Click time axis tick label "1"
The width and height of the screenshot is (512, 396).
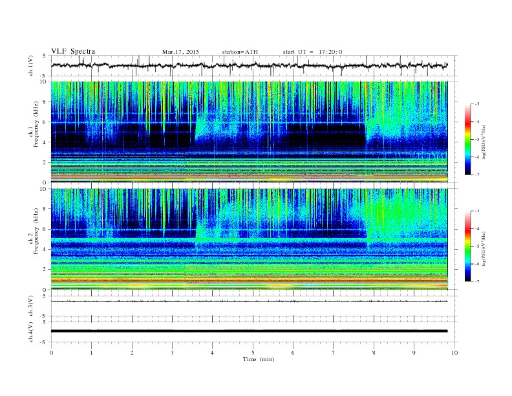coord(91,353)
